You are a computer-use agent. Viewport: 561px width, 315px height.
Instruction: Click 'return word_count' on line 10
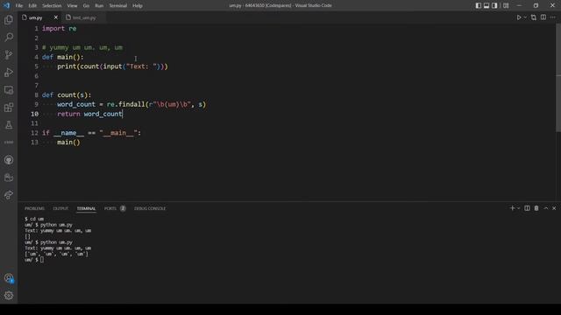click(x=89, y=114)
